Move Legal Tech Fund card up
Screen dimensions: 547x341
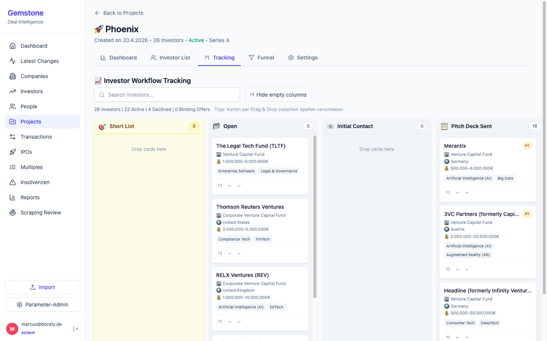pyautogui.click(x=230, y=186)
